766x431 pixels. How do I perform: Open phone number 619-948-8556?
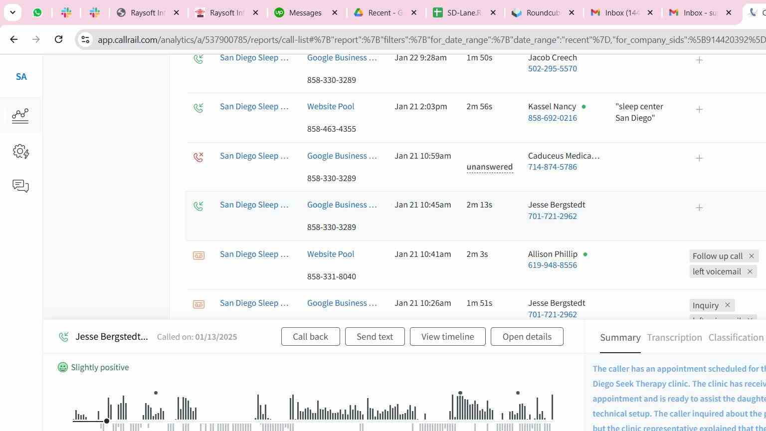pyautogui.click(x=553, y=265)
